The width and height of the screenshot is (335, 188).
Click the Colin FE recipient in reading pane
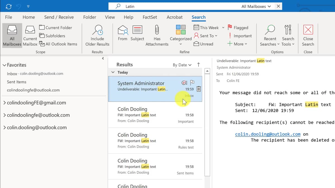233,81
